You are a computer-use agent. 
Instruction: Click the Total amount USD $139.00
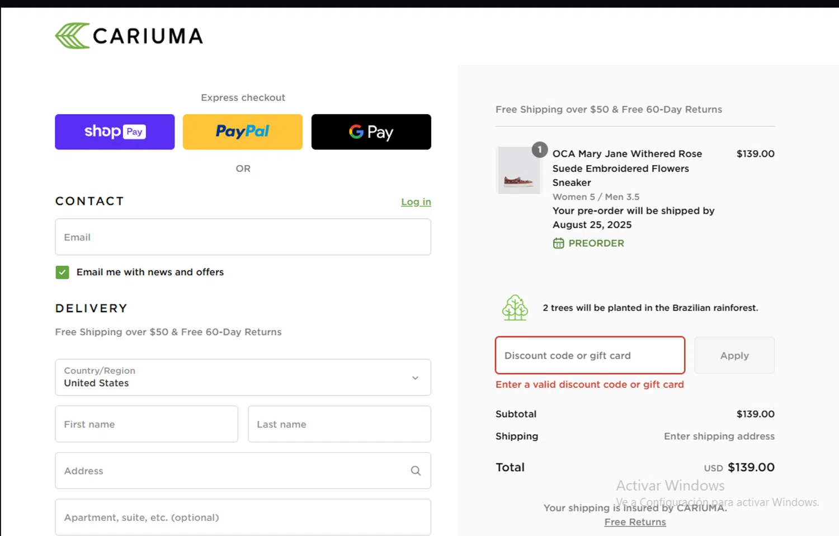click(x=739, y=467)
